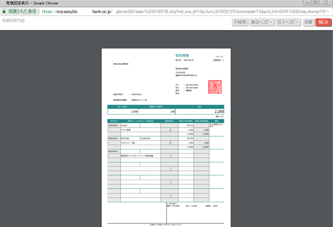This screenshot has width=333, height=227.
Task: Click the 不採用 (reject) button
Action: pos(240,22)
